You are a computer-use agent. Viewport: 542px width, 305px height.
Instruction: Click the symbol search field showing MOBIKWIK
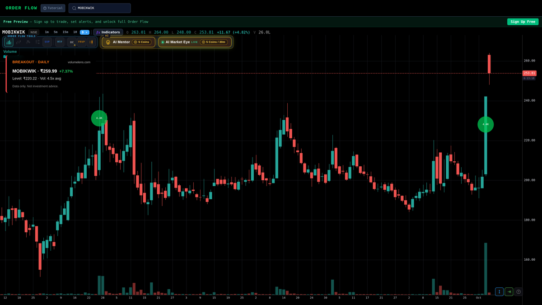(99, 8)
